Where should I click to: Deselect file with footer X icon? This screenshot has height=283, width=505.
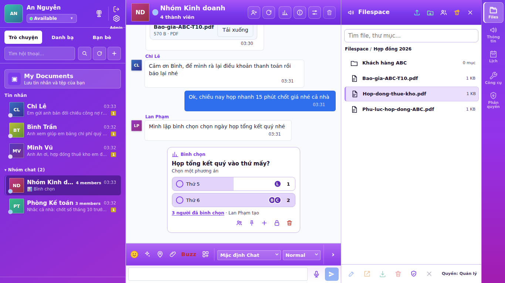click(429, 274)
